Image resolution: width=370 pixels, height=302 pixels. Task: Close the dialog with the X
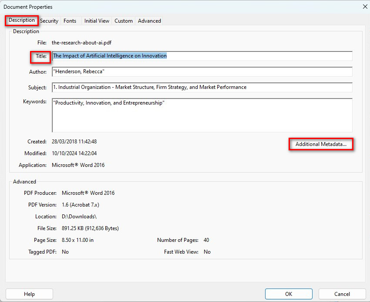364,7
